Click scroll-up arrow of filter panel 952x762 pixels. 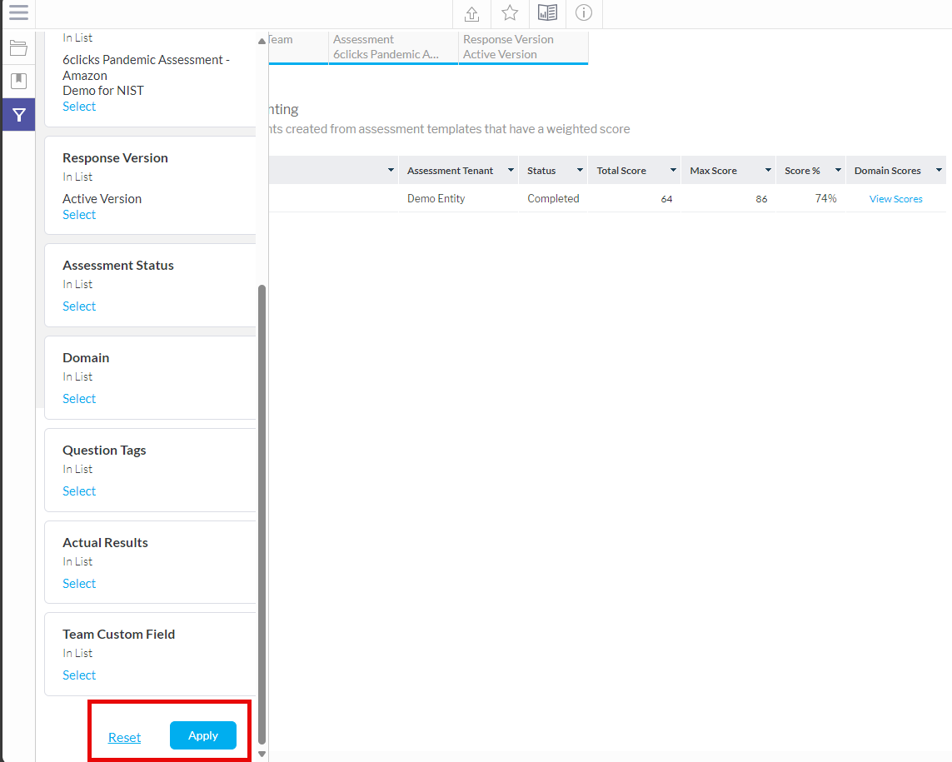[x=262, y=42]
